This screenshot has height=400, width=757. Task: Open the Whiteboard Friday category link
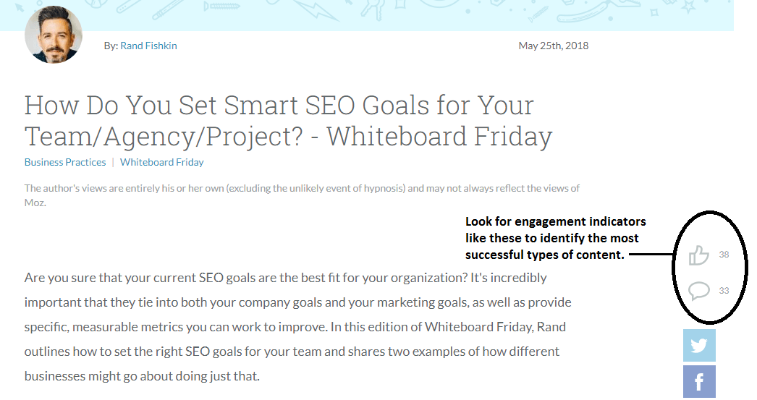[x=161, y=162]
